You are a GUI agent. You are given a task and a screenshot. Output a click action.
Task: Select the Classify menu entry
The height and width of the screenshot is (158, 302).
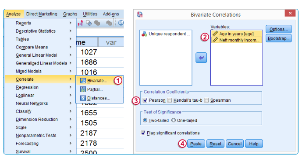click(x=40, y=111)
